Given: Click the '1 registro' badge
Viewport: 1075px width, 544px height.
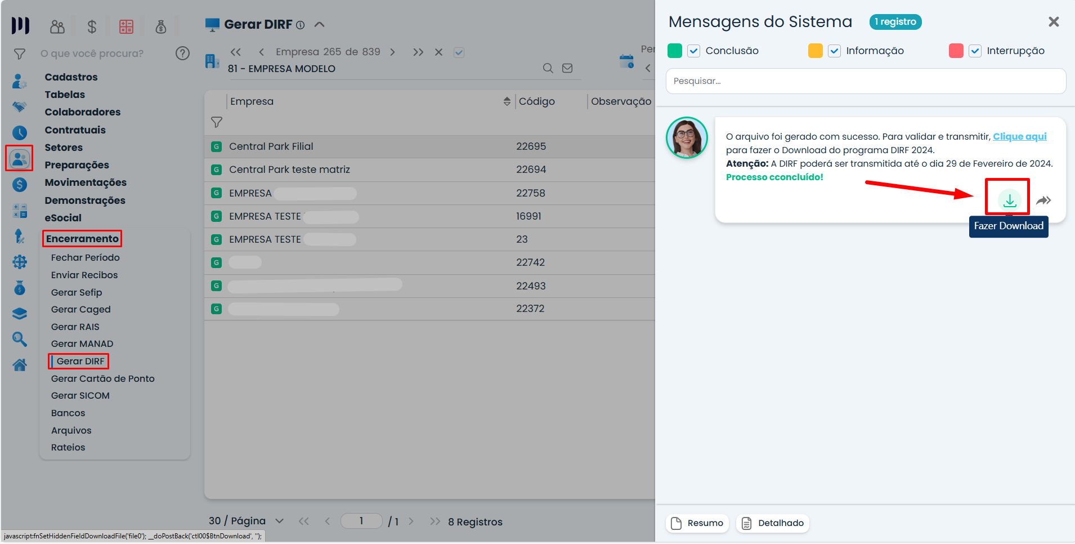Looking at the screenshot, I should coord(895,22).
